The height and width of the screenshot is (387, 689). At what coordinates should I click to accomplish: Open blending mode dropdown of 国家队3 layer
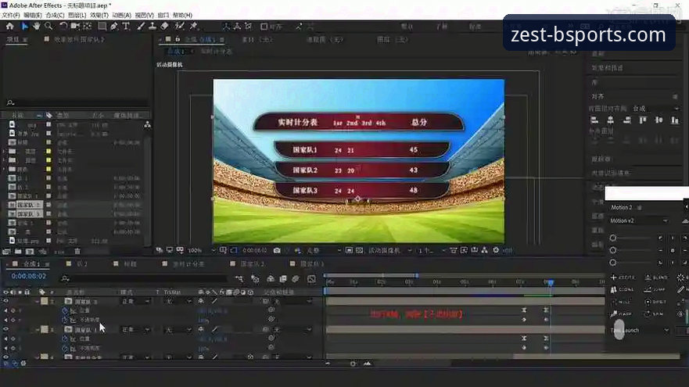pos(135,301)
